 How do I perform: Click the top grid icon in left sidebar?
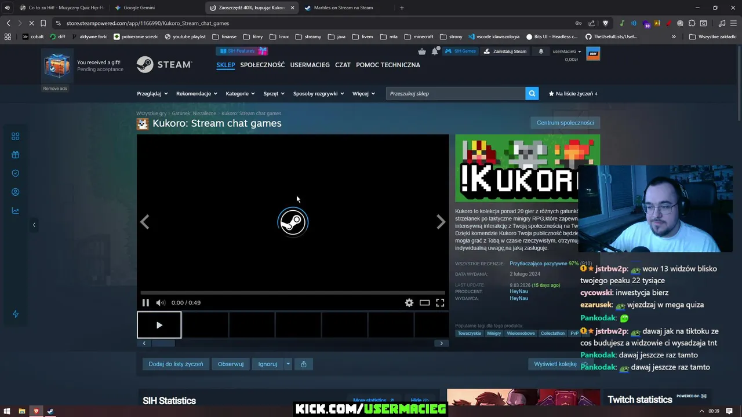pyautogui.click(x=16, y=136)
